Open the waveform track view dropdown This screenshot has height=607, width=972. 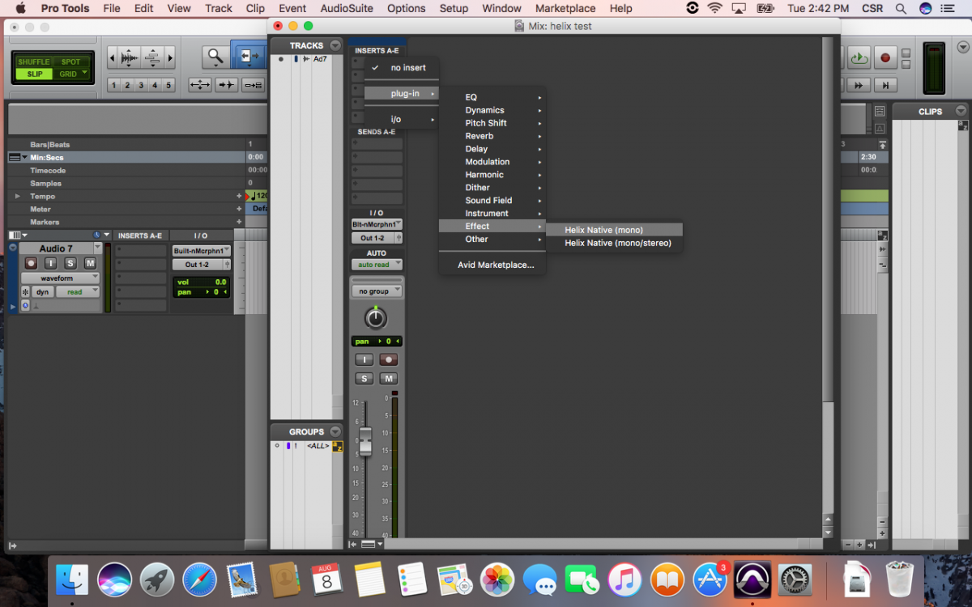61,278
